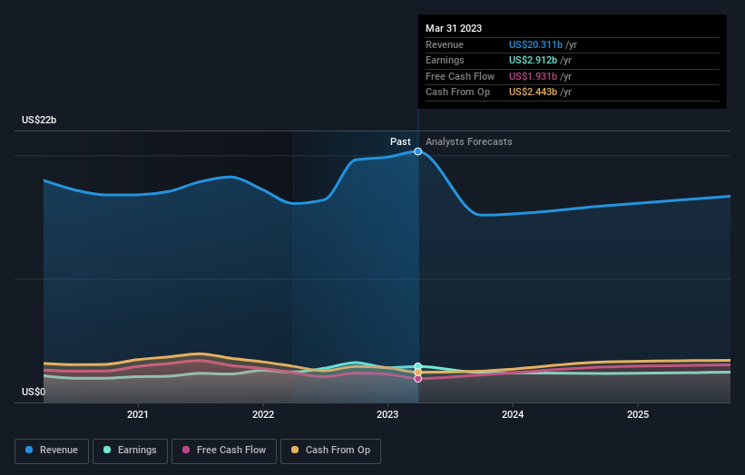Click the tooltip Cash From Op label

click(457, 92)
